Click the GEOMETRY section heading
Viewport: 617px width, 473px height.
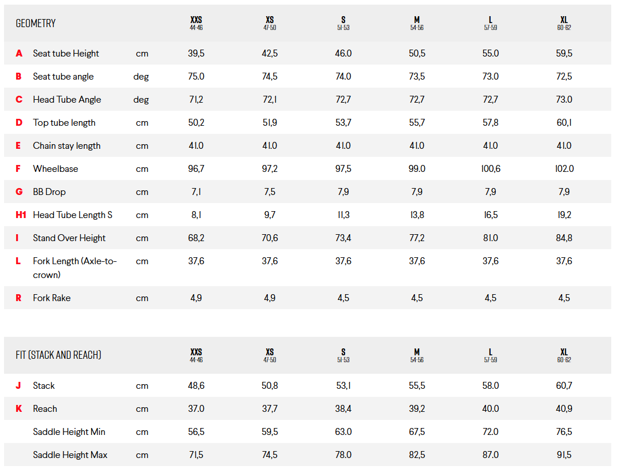36,23
